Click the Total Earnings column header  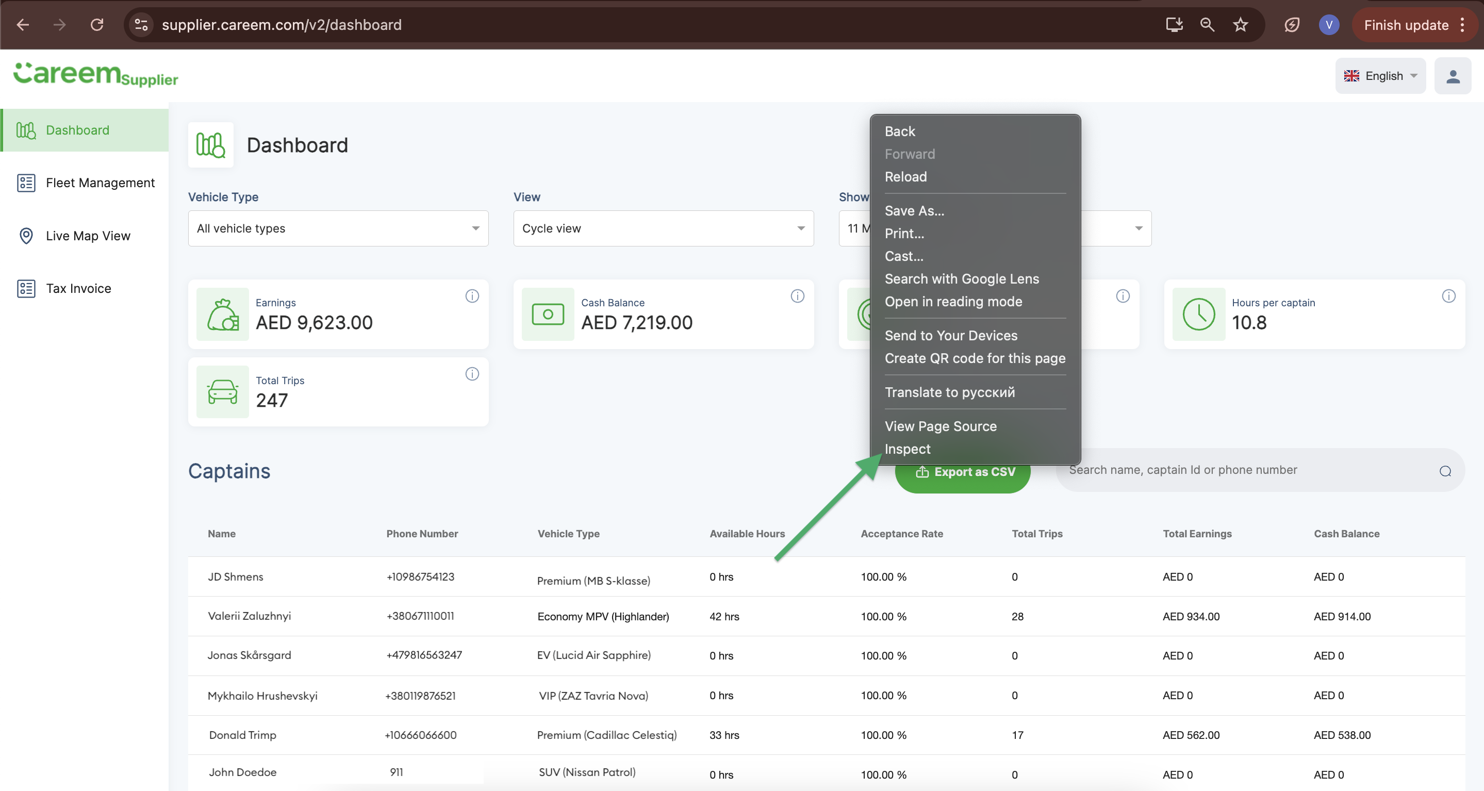tap(1197, 534)
